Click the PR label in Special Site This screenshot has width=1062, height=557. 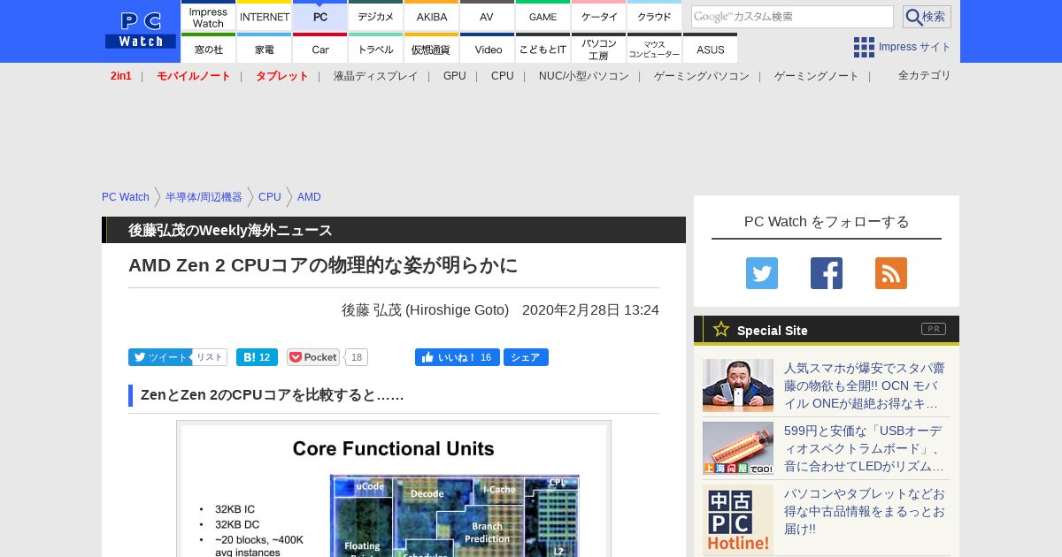[934, 329]
